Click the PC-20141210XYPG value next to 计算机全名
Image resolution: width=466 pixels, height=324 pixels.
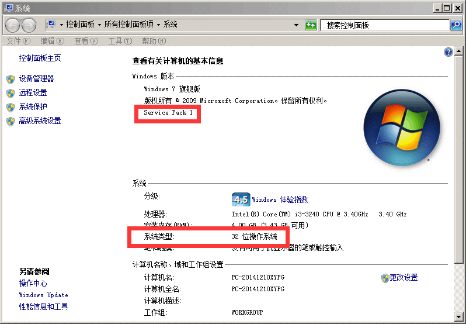(x=258, y=289)
